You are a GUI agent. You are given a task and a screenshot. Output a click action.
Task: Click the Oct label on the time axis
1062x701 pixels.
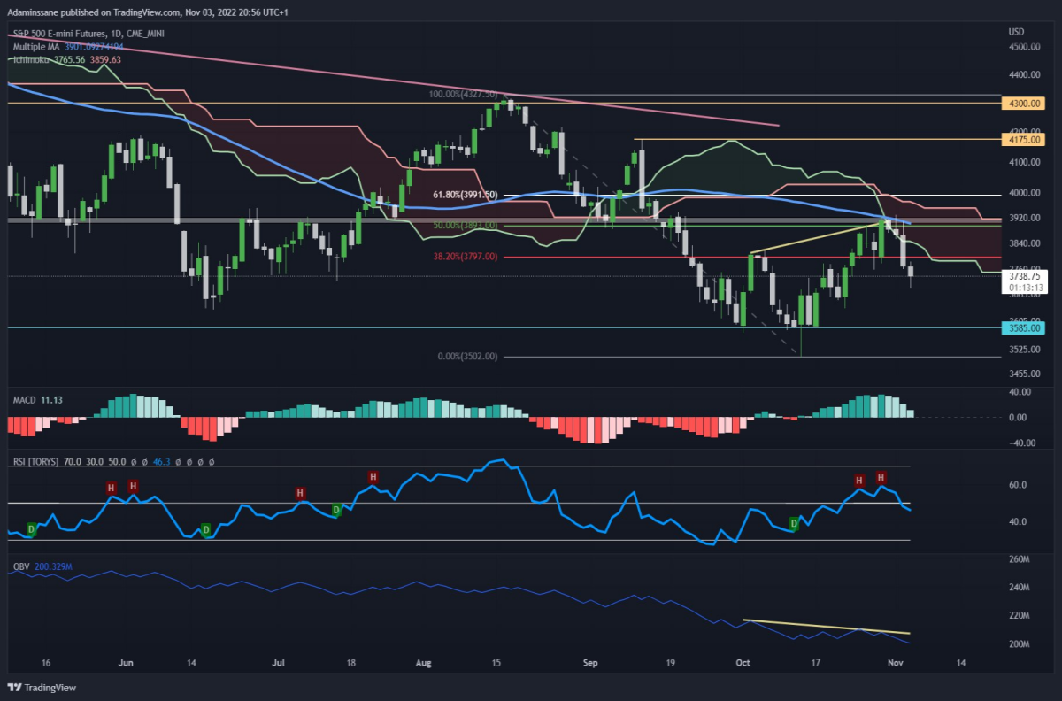click(x=743, y=662)
